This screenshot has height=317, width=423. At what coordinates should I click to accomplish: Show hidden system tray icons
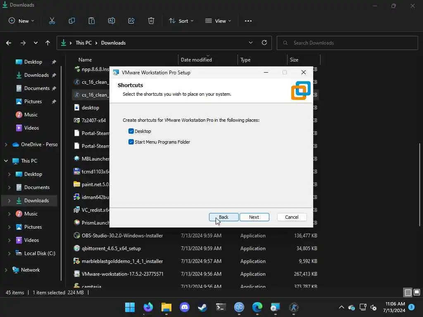tap(342, 307)
